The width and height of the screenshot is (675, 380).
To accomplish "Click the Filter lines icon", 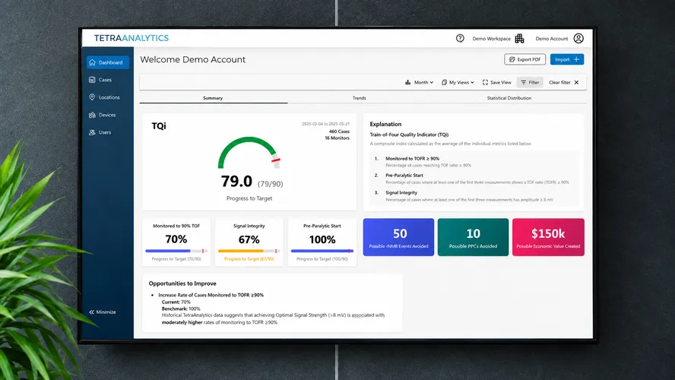I will (524, 82).
